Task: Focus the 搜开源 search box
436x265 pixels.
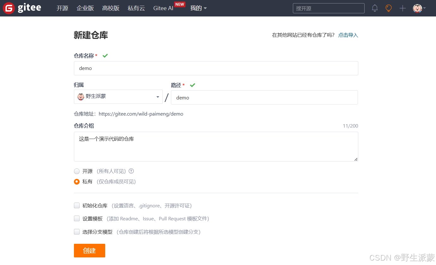Action: [x=329, y=8]
